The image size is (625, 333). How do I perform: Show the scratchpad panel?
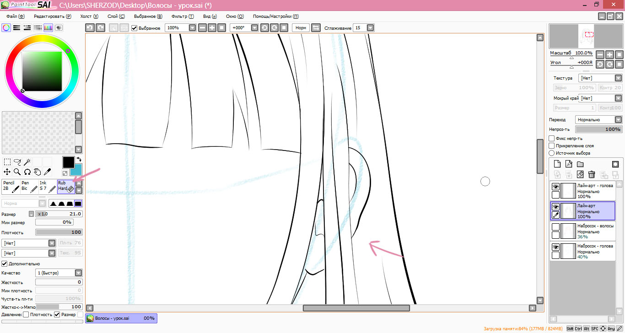click(59, 28)
